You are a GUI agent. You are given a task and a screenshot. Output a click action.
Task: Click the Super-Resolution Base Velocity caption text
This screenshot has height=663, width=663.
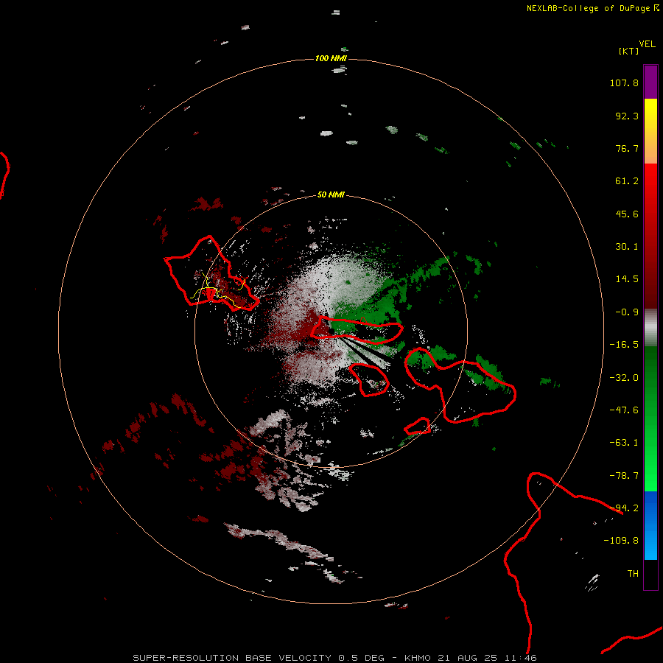pyautogui.click(x=334, y=658)
